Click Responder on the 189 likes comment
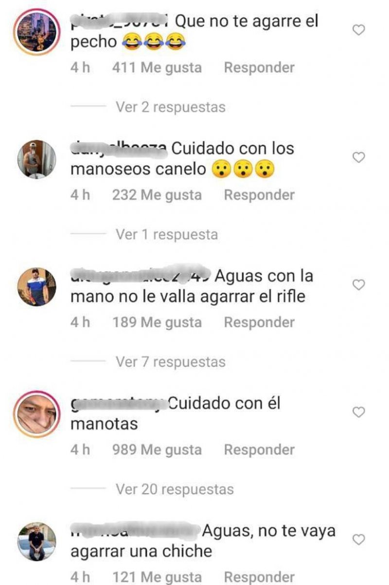Image resolution: width=389 pixels, height=585 pixels. point(259,322)
